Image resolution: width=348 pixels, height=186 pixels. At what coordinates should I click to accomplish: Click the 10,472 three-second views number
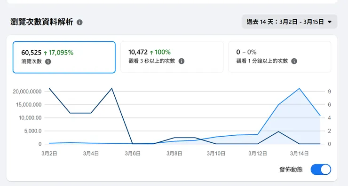coord(138,52)
